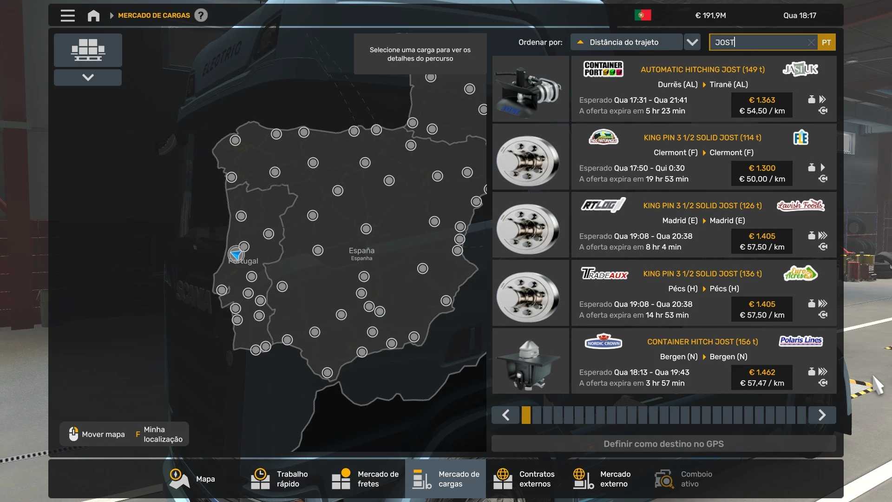
Task: Click the third page indicator segment
Action: [547, 415]
